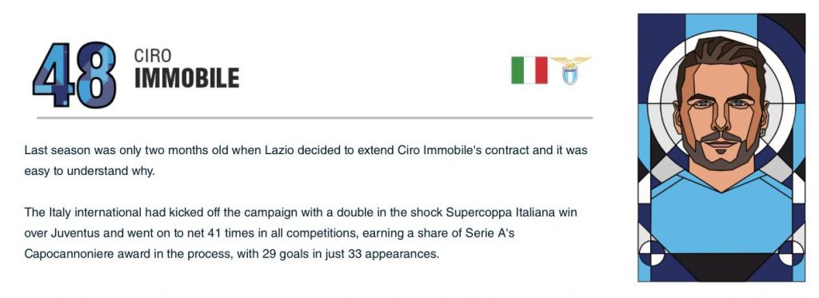Screen dimensions: 819x298
Task: Click the paragraph starting 'The Italy international'
Action: [x=301, y=233]
